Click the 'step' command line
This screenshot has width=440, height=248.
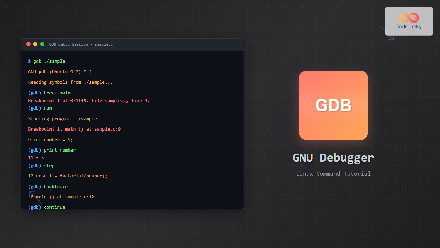[x=49, y=166]
